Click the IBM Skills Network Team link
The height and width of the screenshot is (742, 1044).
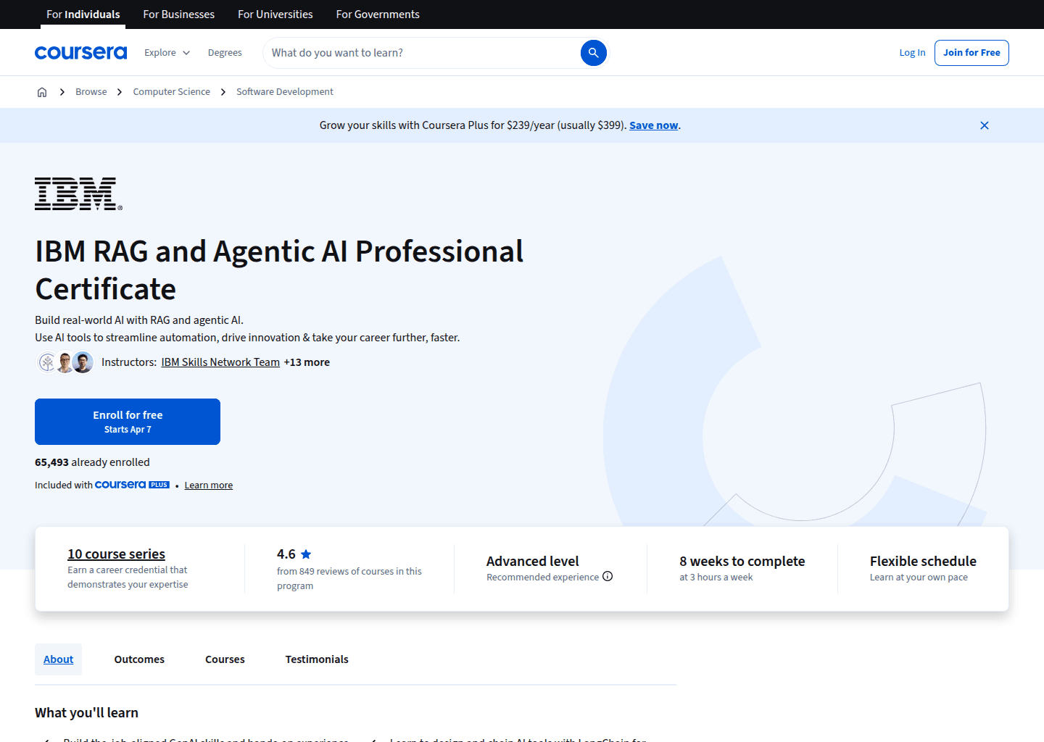click(x=220, y=362)
